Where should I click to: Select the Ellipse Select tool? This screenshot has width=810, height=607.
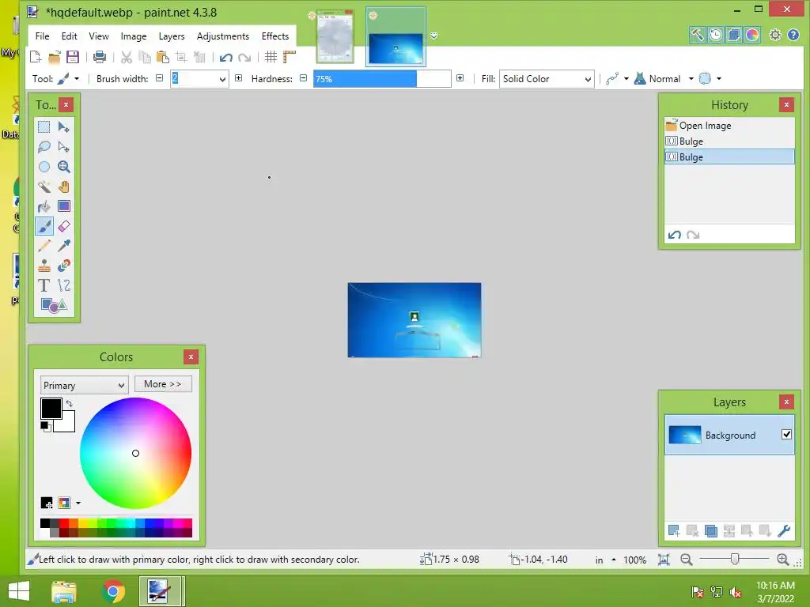[44, 167]
